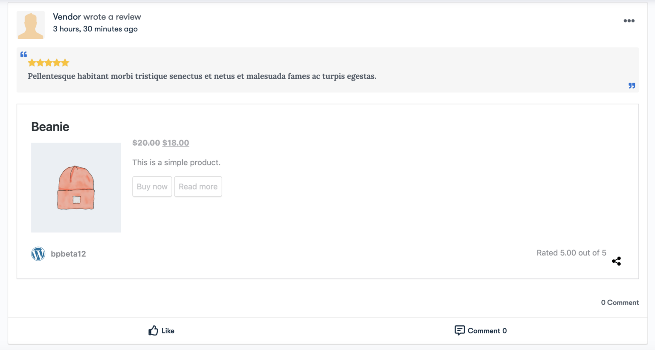Viewport: 655px width, 350px height.
Task: Click the five-star rating icons
Action: coord(48,63)
